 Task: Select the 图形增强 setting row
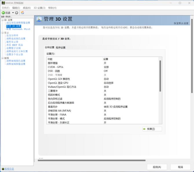(103, 63)
